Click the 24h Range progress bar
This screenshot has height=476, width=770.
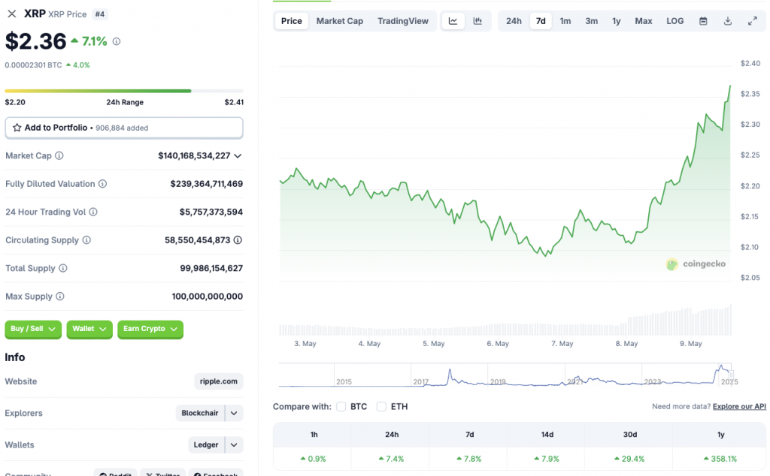tap(124, 91)
